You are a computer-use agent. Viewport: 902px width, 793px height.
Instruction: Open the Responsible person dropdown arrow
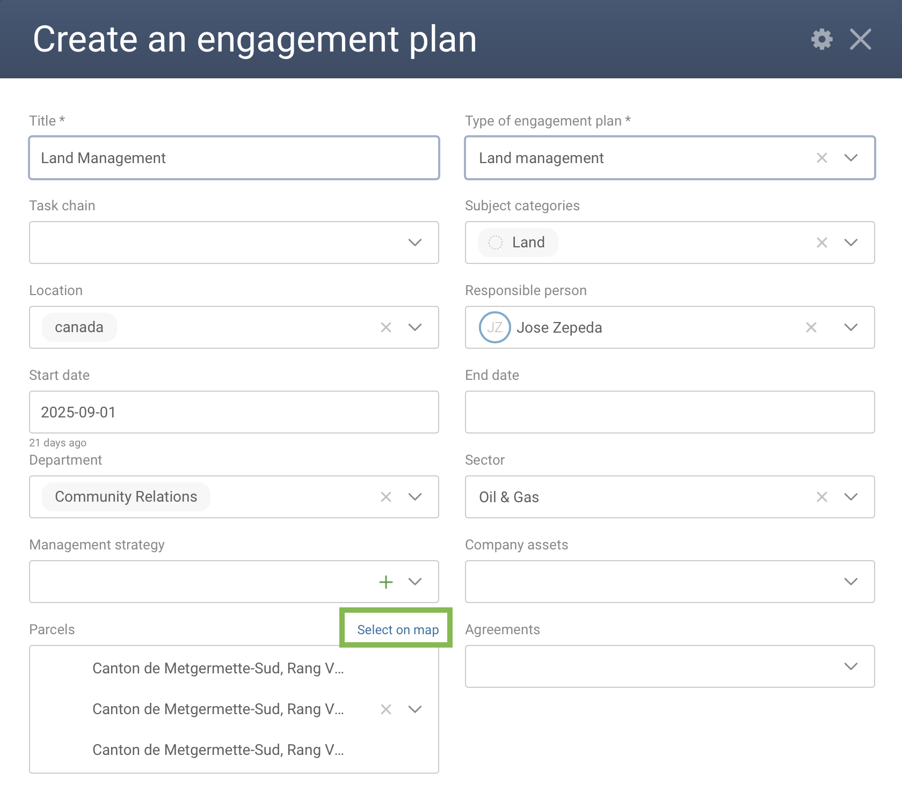pos(850,327)
